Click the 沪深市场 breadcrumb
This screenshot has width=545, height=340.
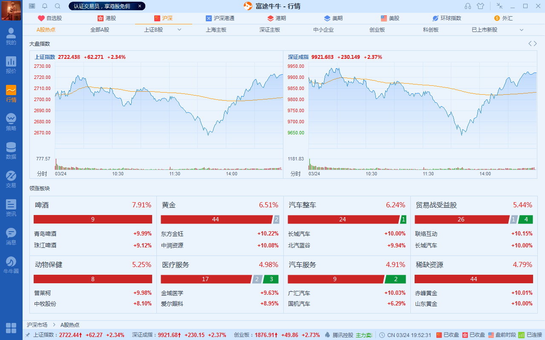point(37,325)
